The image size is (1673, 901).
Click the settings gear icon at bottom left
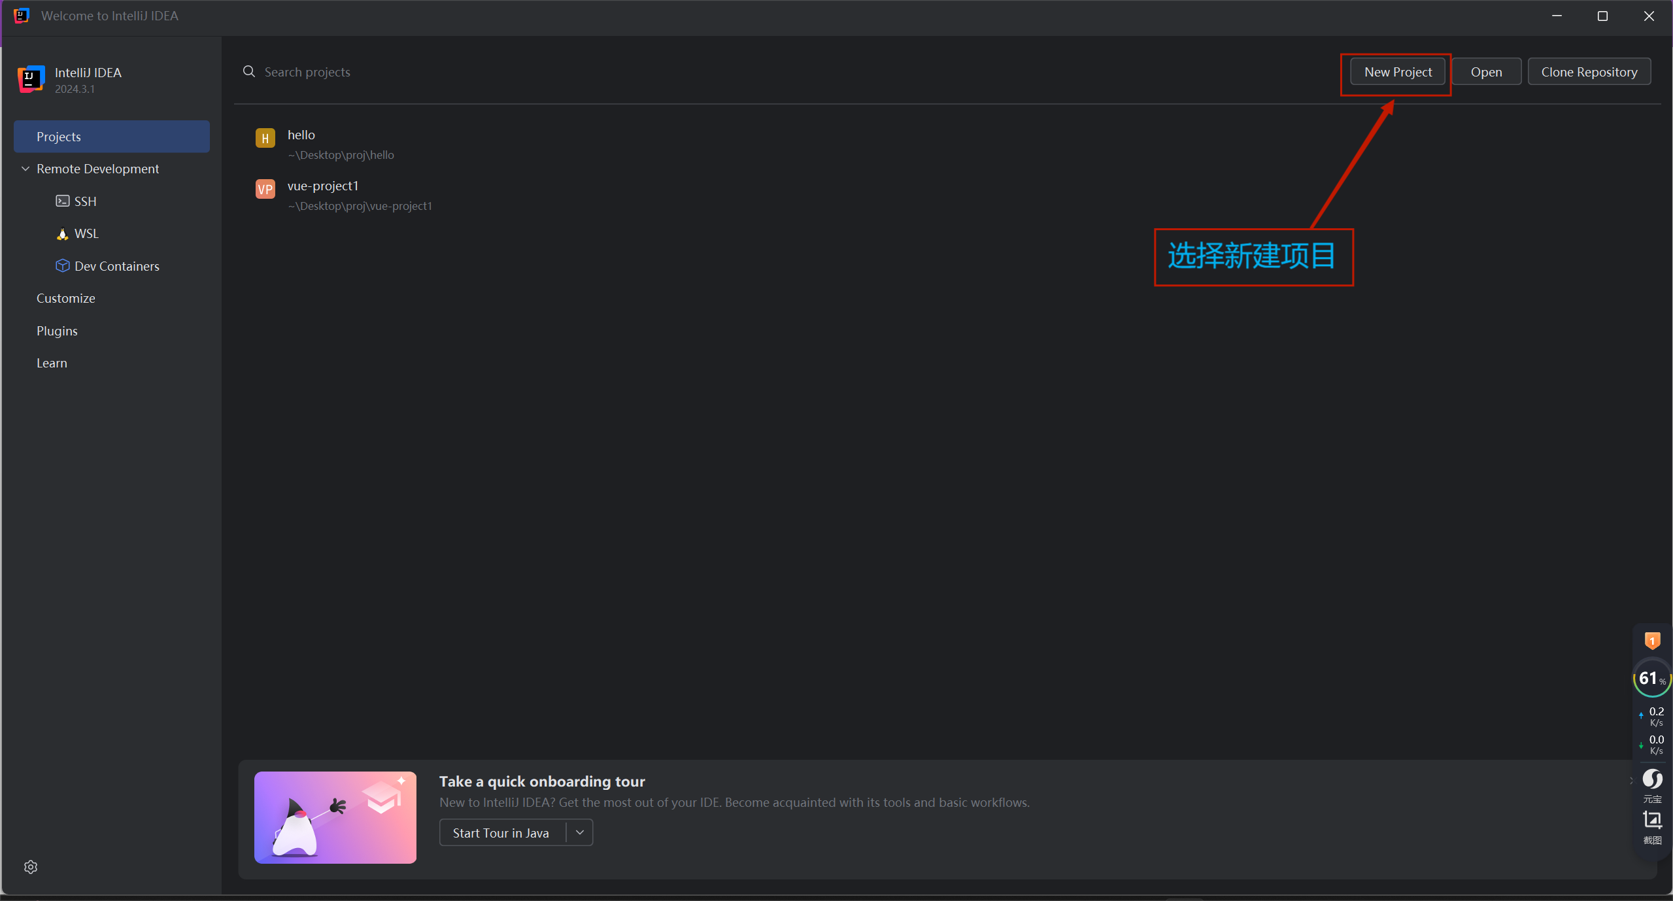coord(31,867)
